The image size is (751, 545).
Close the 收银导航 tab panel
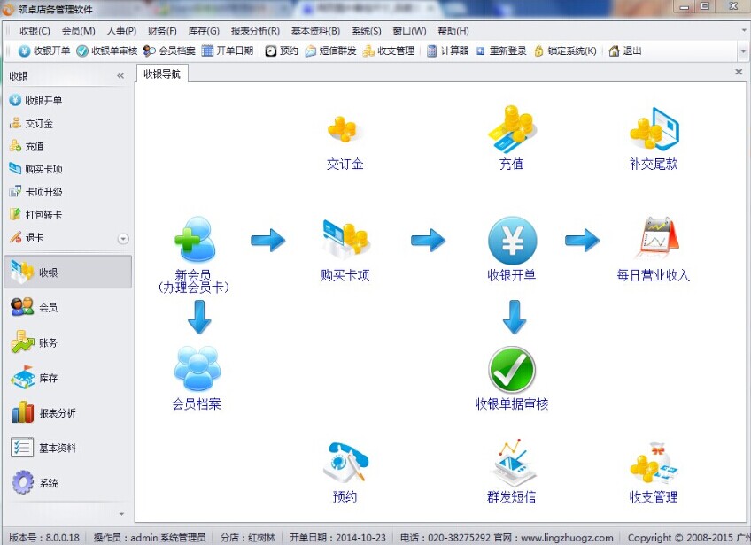pos(739,72)
